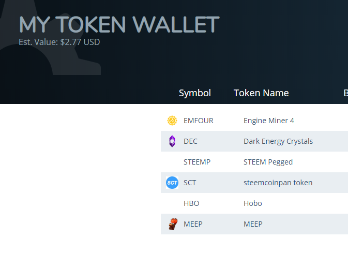Click the Dark Energy Crystals token name
The height and width of the screenshot is (253, 348).
[x=278, y=141]
